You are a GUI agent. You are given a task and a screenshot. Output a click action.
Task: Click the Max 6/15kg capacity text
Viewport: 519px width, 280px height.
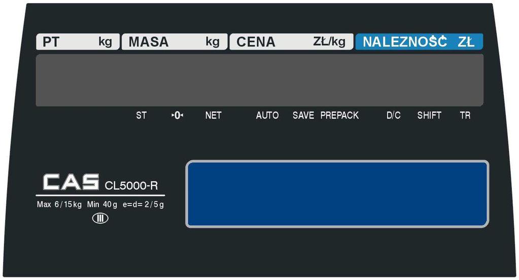point(59,204)
